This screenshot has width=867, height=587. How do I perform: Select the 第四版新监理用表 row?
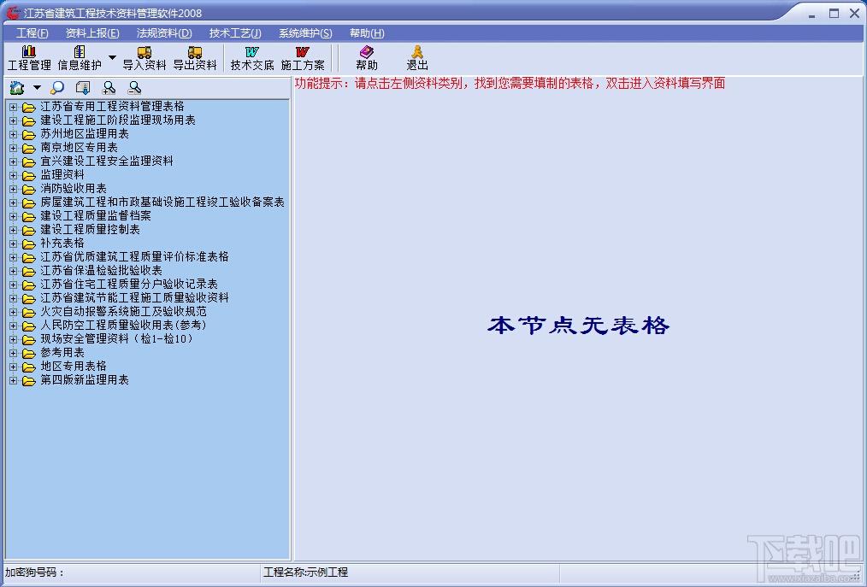(85, 380)
